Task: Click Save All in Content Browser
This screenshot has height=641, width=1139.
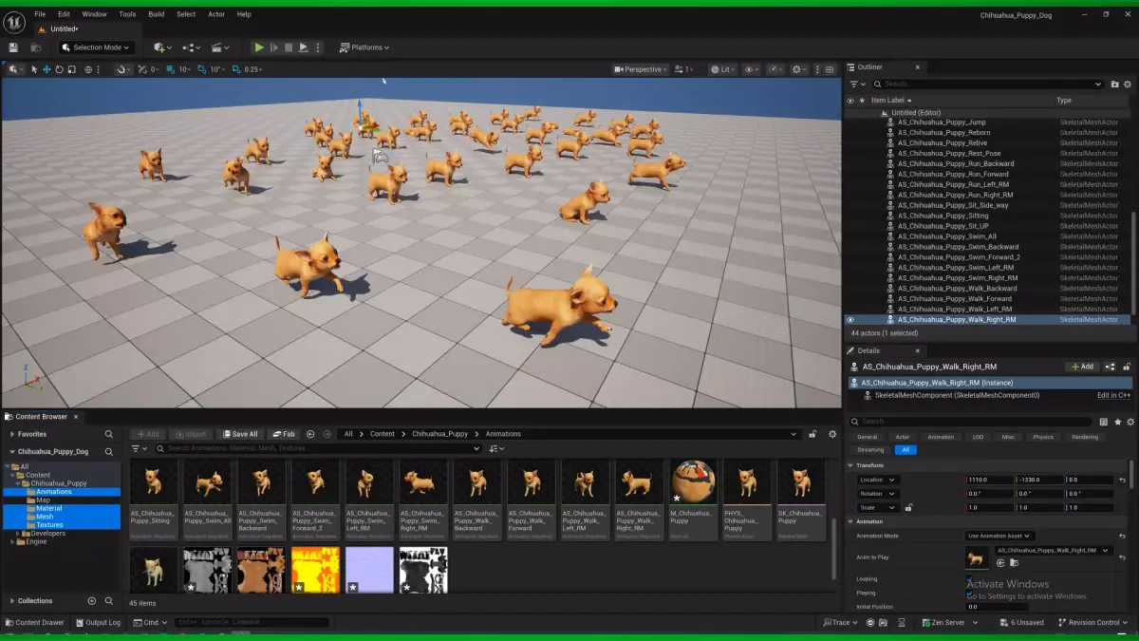Action: [239, 434]
